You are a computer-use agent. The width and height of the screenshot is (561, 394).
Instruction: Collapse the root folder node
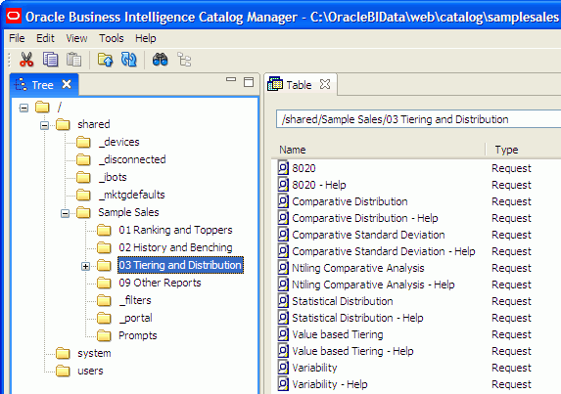tap(23, 108)
